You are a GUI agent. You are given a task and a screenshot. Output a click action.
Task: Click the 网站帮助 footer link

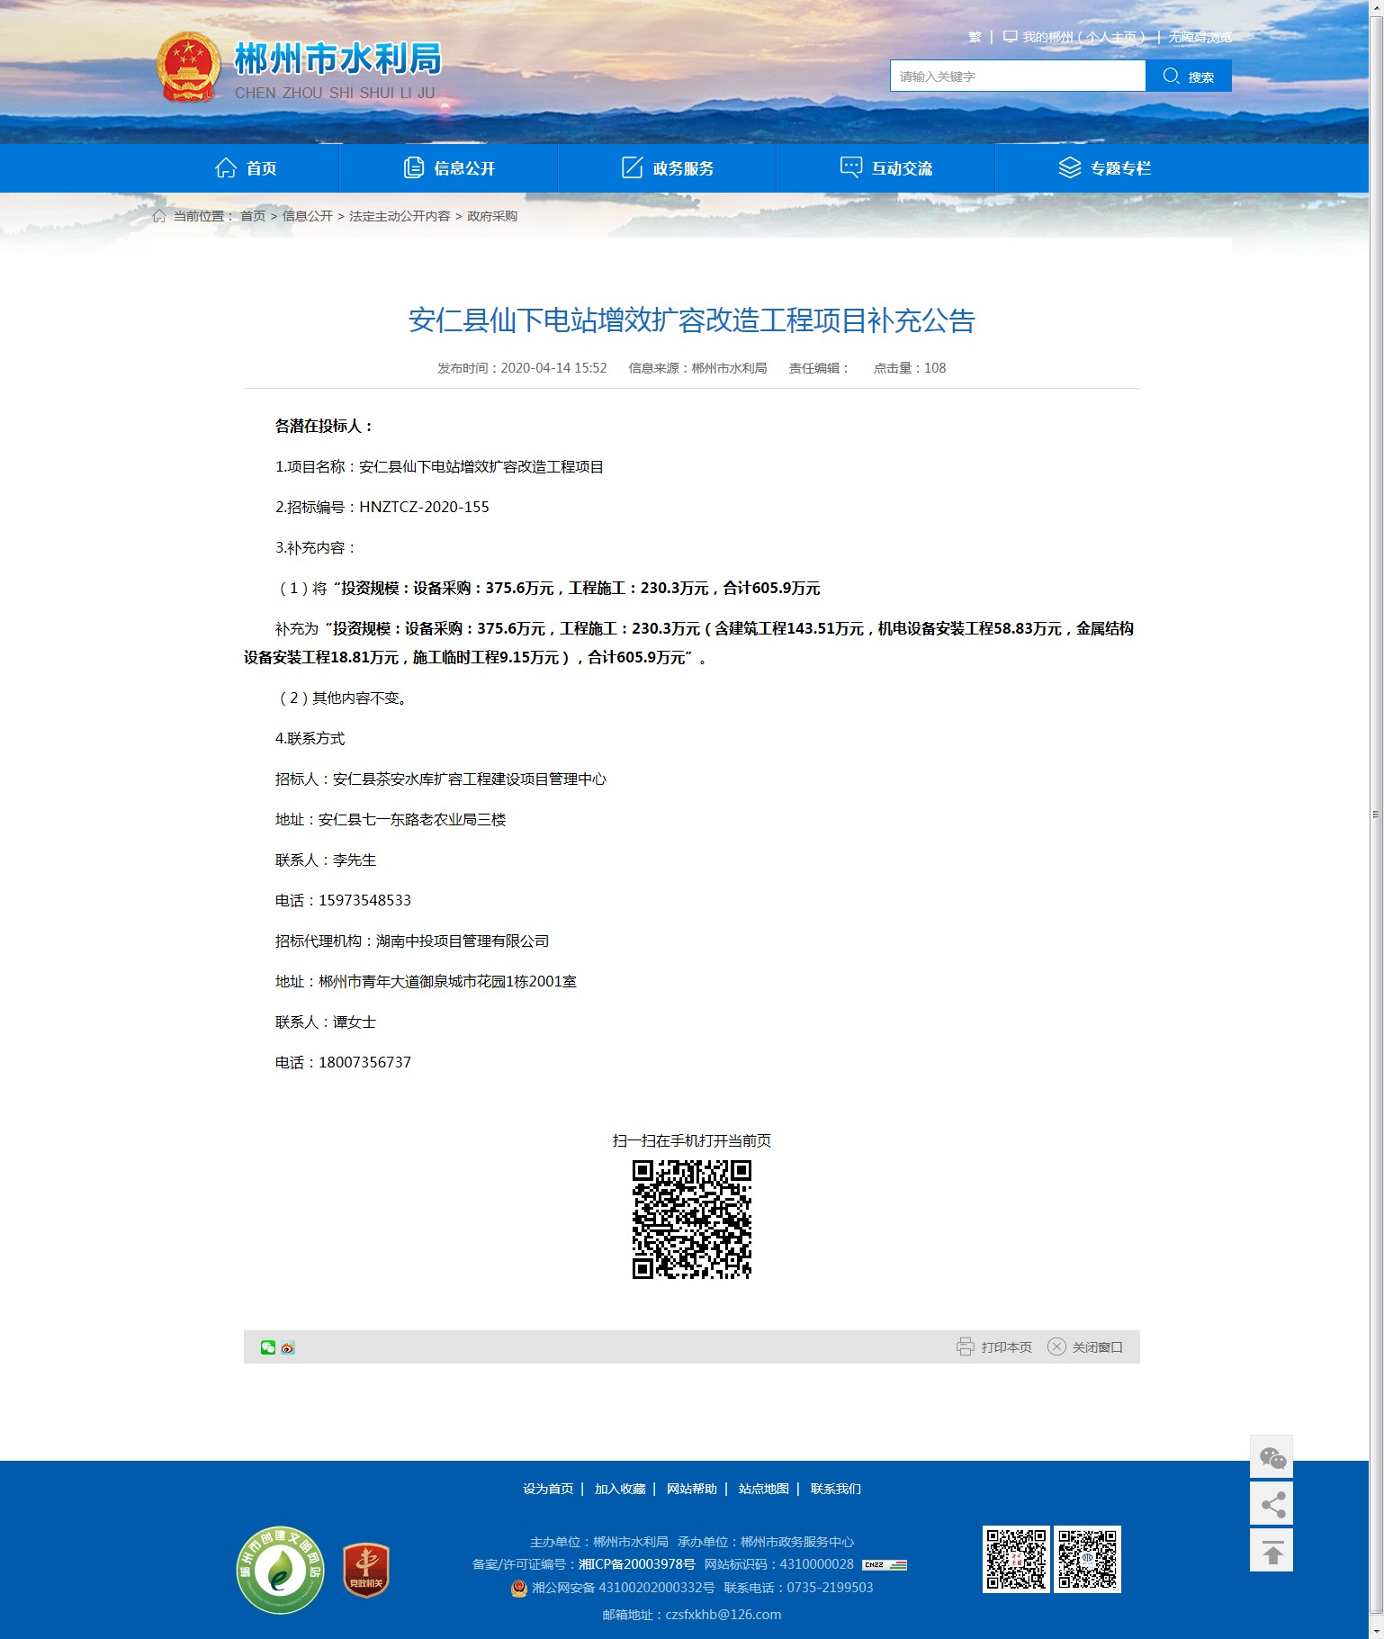[x=692, y=1489]
